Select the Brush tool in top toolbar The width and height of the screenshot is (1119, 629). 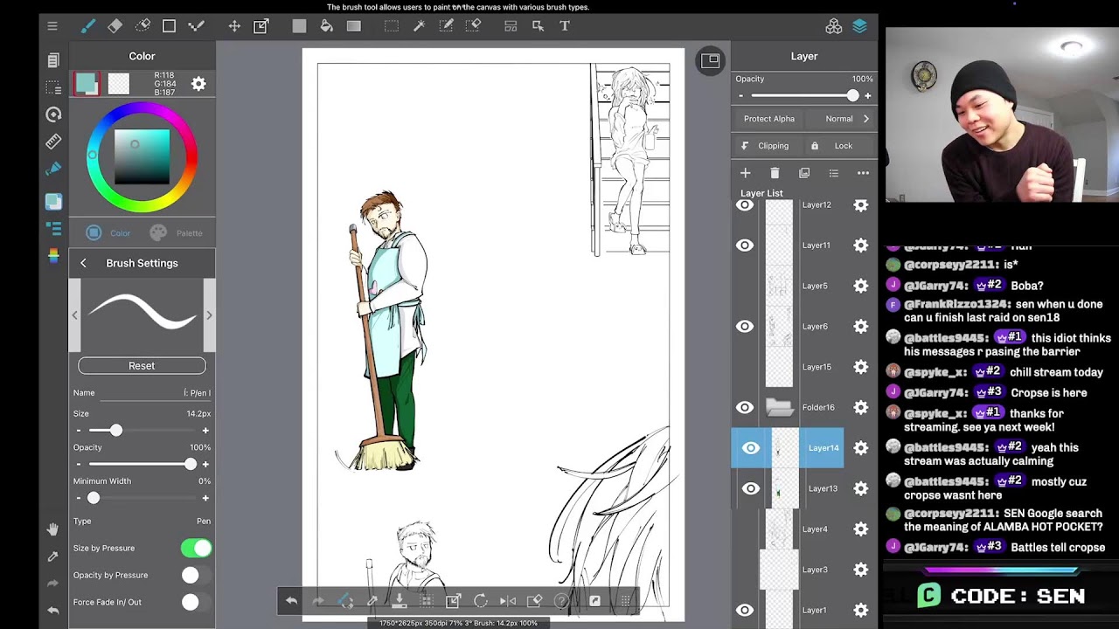tap(88, 26)
